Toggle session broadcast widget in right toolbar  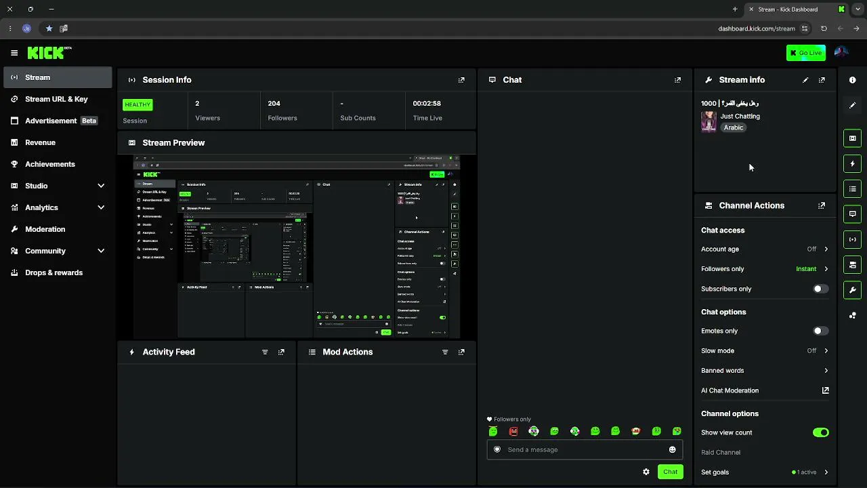point(853,239)
